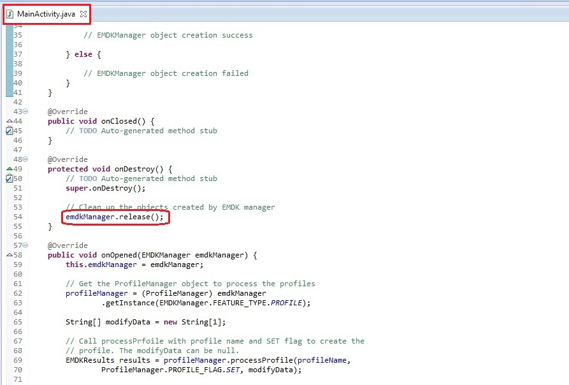Click the Java file icon on the MainActivity.java tab
The height and width of the screenshot is (385, 569).
click(10, 14)
